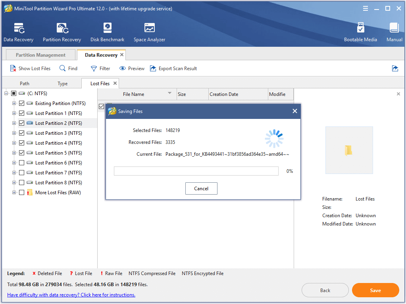Screen dimensions: 406x304
Task: Start the Space Analyzer tool
Action: [149, 29]
